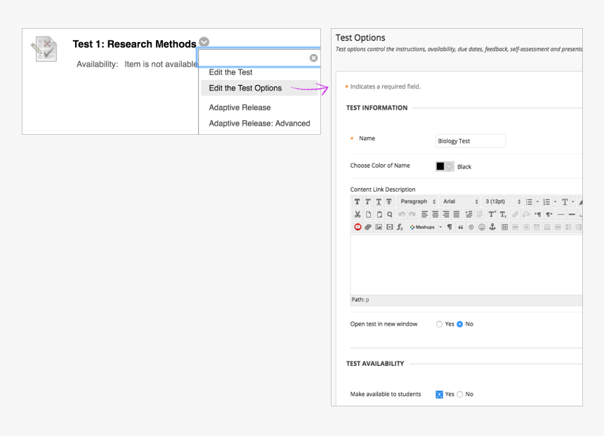
Task: Choose Edit the Test Options menu item
Action: pyautogui.click(x=245, y=88)
